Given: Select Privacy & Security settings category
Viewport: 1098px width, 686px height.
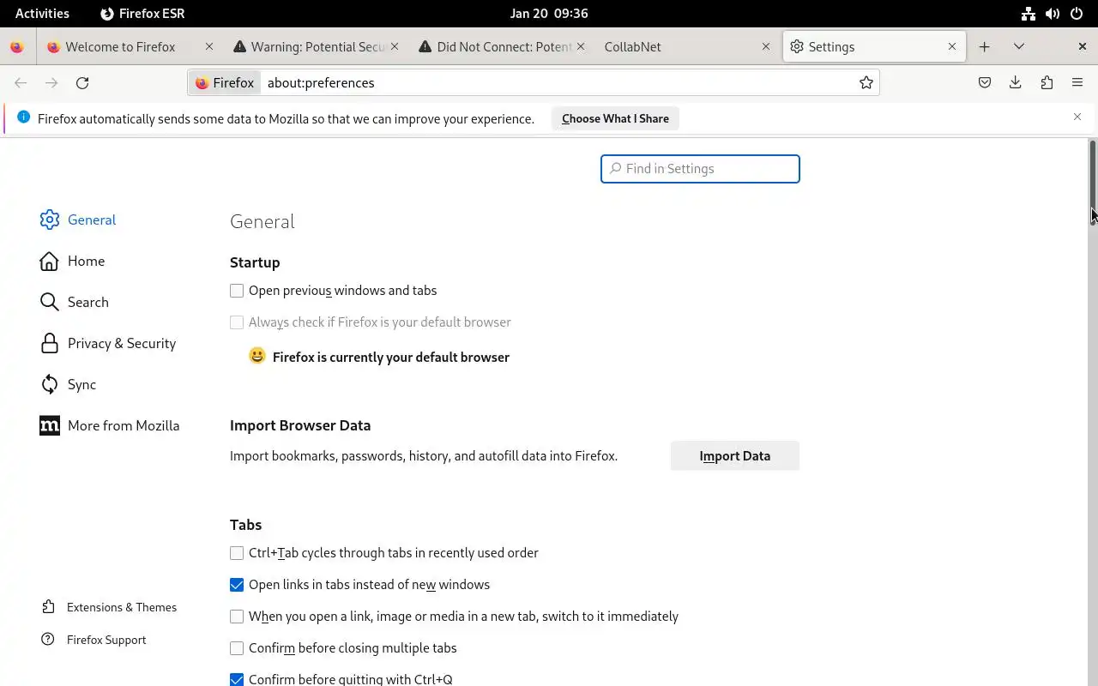Looking at the screenshot, I should (x=121, y=344).
